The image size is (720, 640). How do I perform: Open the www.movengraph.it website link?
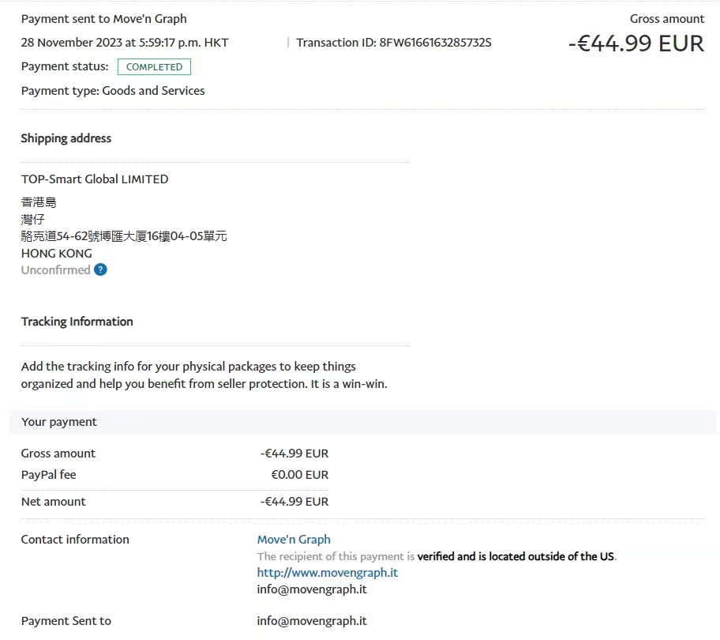point(327,573)
